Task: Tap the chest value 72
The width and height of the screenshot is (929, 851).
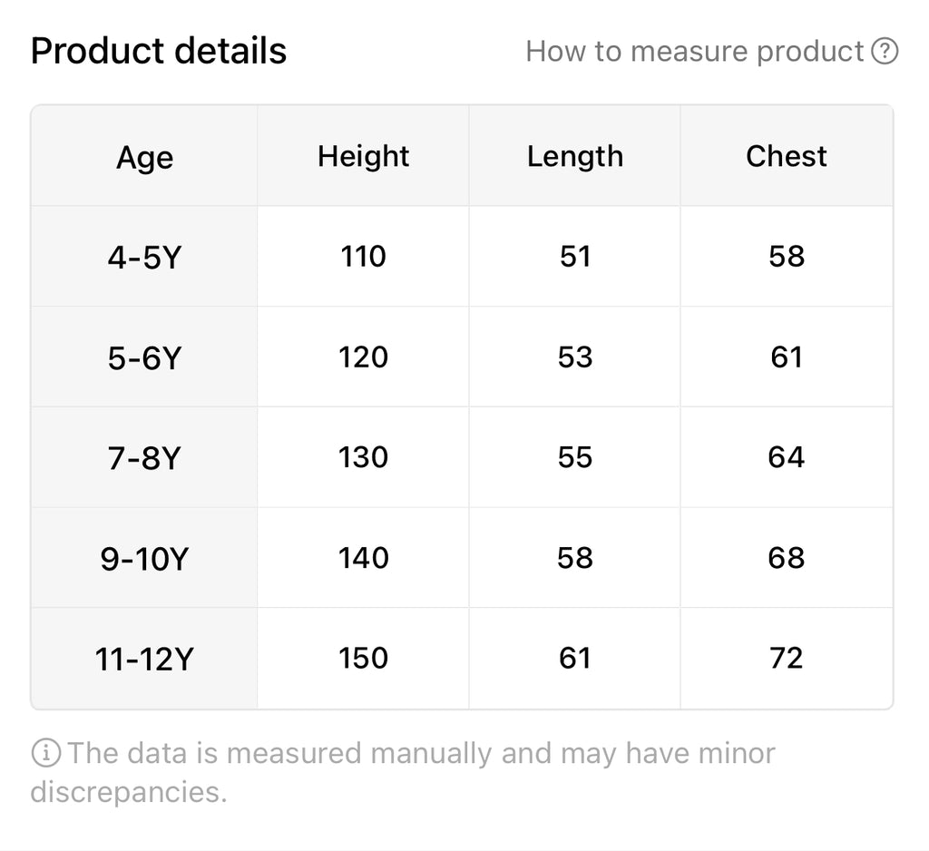Action: coord(786,658)
